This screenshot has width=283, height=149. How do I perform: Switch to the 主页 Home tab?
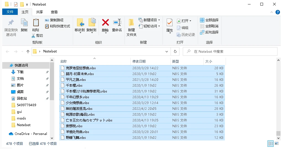[x=25, y=12]
